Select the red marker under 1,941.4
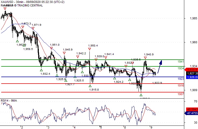Screen dimensions: 198x129 click(x=106, y=58)
